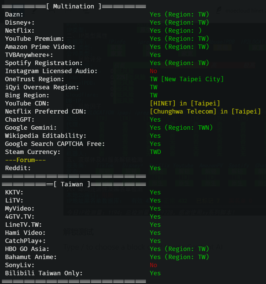The image size is (266, 284).
Task: Select the red No for SonyLiv
Action: coord(153,265)
